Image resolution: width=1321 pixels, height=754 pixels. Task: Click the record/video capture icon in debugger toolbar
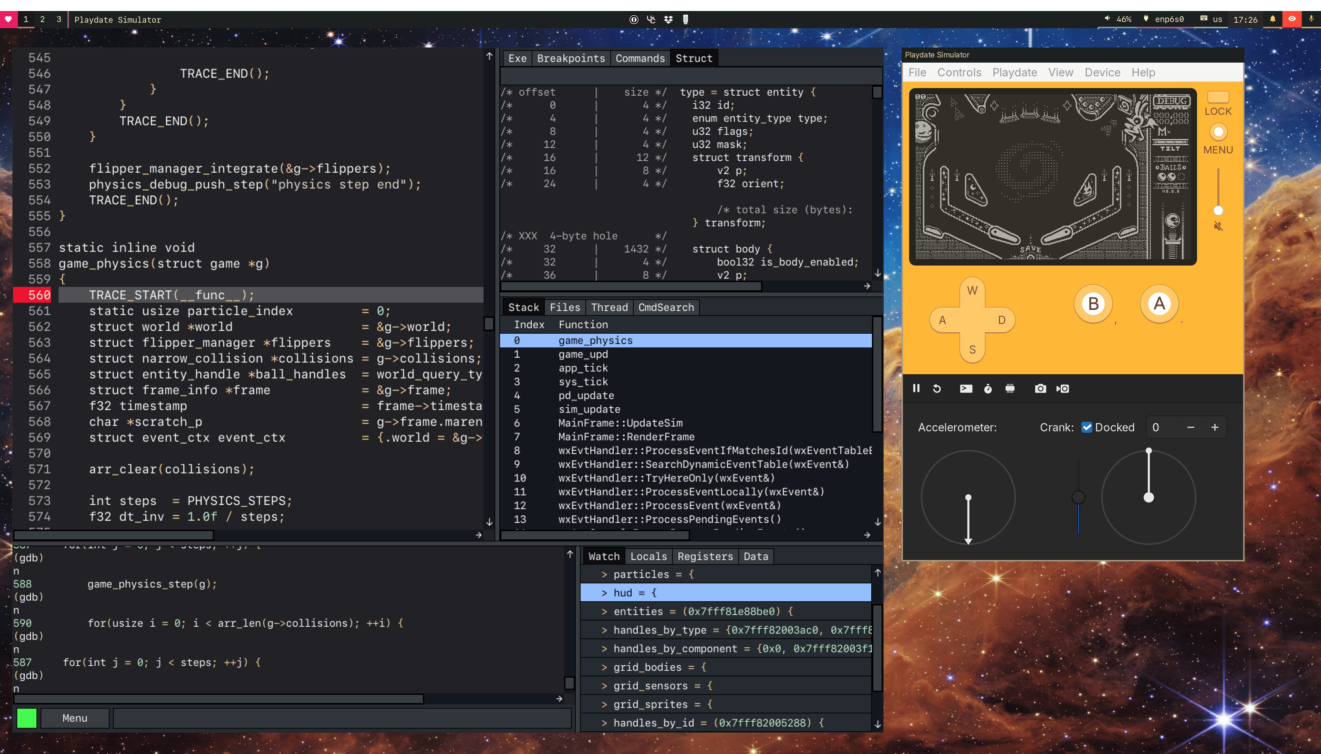(1061, 389)
